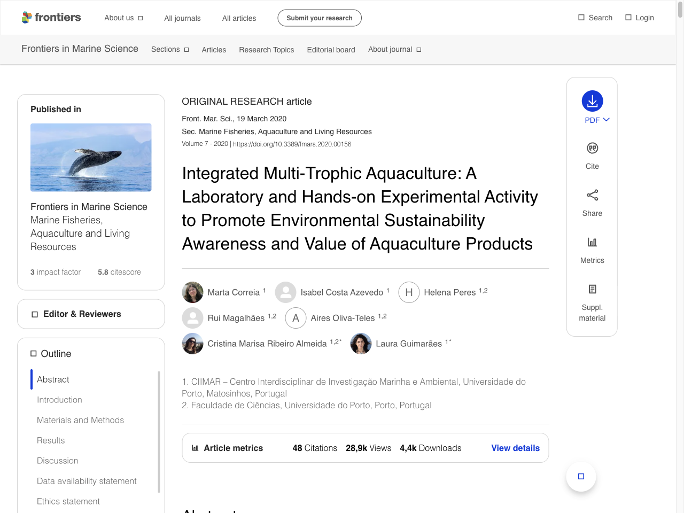Viewport: 684px width, 513px height.
Task: Jump to Abstract in outline
Action: coord(53,379)
